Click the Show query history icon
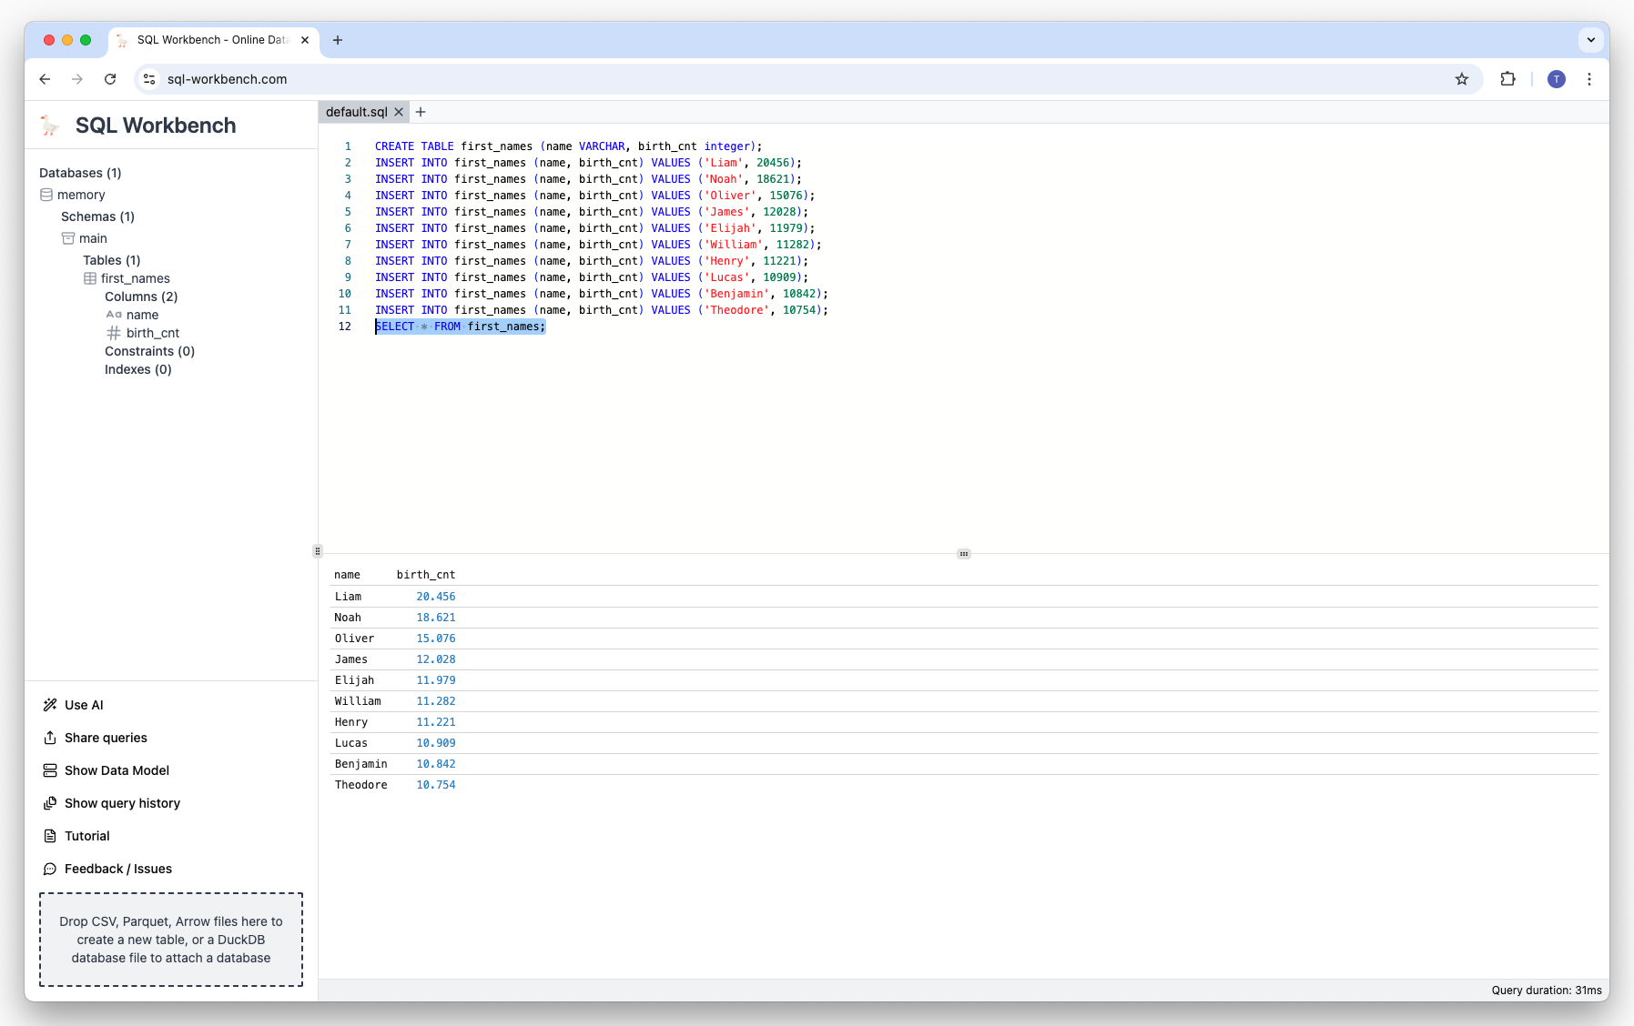This screenshot has width=1634, height=1026. click(x=50, y=803)
